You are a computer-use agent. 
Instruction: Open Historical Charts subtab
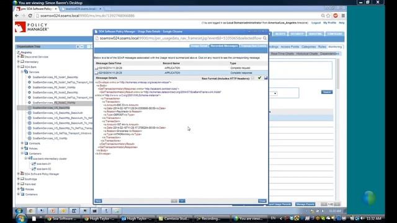tap(307, 54)
